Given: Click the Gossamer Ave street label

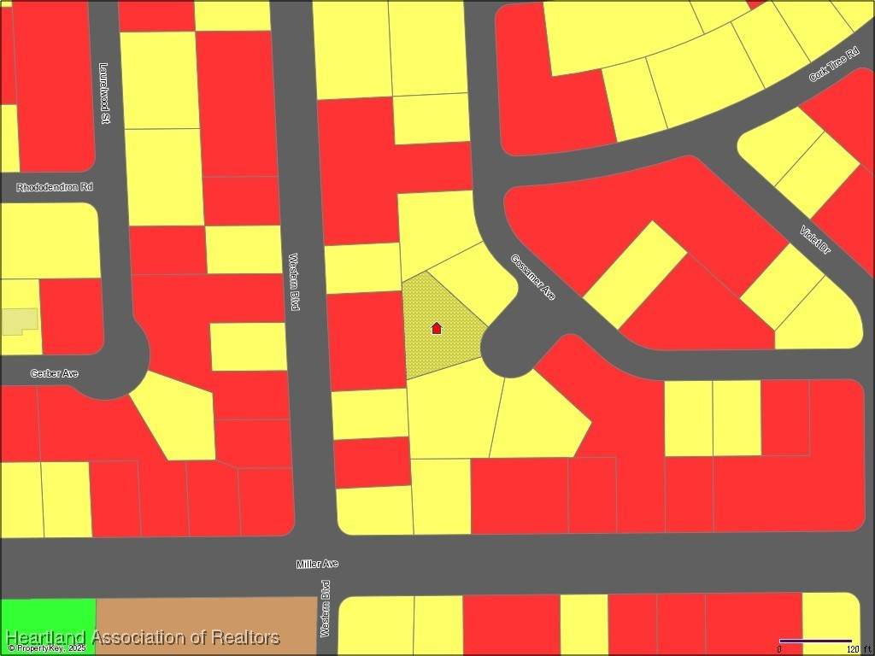Looking at the screenshot, I should [533, 277].
